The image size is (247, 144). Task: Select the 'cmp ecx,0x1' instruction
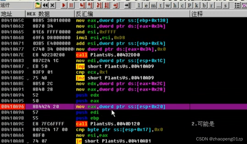92,72
